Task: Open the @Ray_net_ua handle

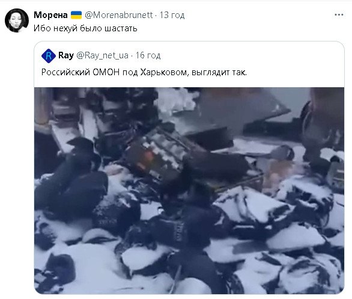Action: (x=103, y=55)
